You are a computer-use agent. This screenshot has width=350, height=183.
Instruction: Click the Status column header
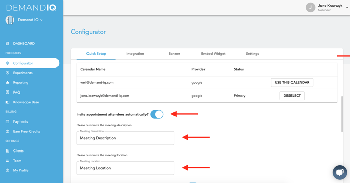pyautogui.click(x=239, y=69)
